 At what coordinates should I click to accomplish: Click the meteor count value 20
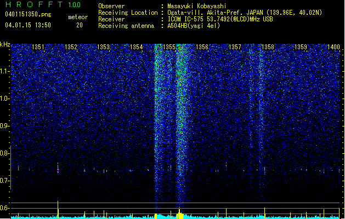tap(80, 25)
